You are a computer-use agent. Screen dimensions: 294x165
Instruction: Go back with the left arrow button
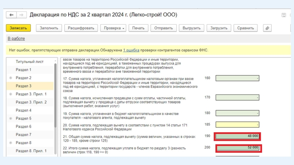[11, 15]
